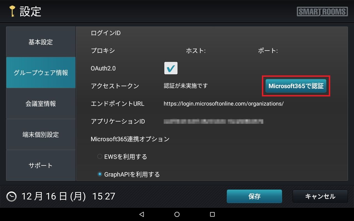Select the GraphAPIを利用する radio option
The height and width of the screenshot is (221, 354).
click(x=100, y=174)
